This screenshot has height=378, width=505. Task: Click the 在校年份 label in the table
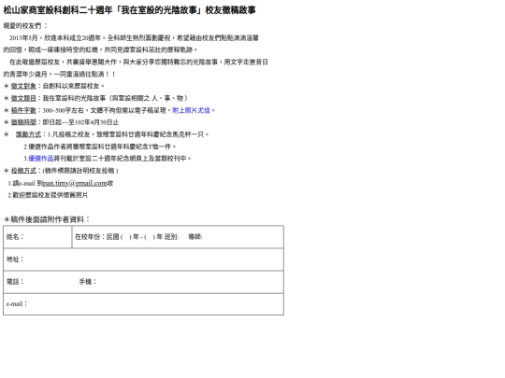click(89, 237)
